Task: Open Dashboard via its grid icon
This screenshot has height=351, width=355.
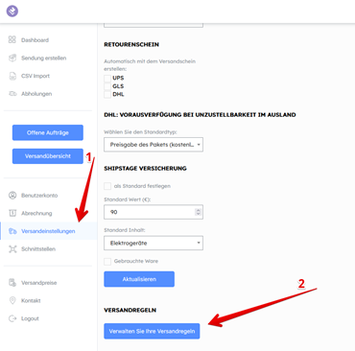Action: [x=12, y=39]
